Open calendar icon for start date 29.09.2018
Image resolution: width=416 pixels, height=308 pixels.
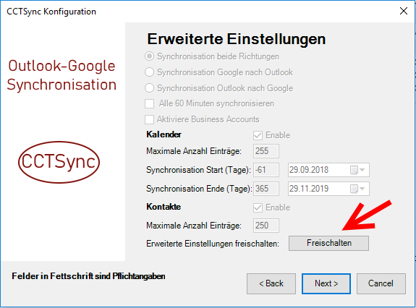[354, 170]
